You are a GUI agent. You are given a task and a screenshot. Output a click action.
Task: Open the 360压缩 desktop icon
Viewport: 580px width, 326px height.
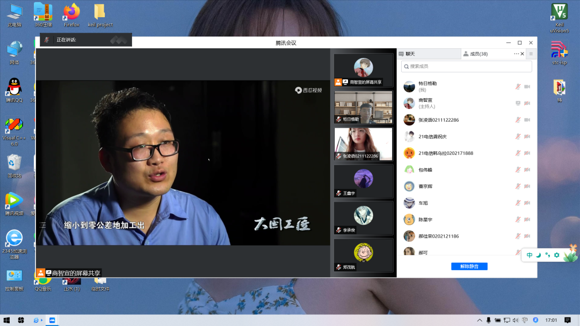[x=43, y=15]
